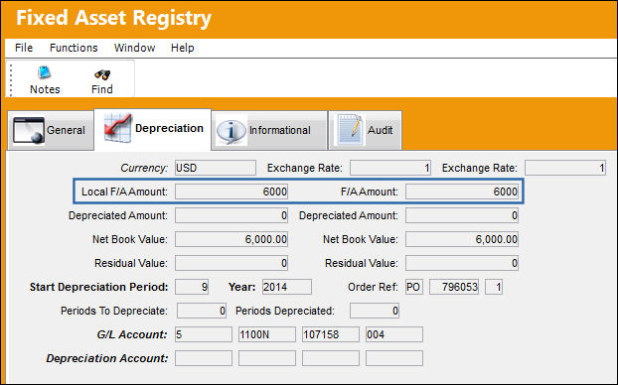Click the Find binoculars icon
This screenshot has width=618, height=385.
coord(102,74)
